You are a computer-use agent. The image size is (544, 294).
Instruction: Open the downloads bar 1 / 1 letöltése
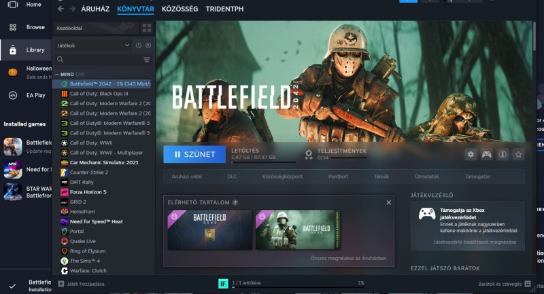click(x=292, y=284)
